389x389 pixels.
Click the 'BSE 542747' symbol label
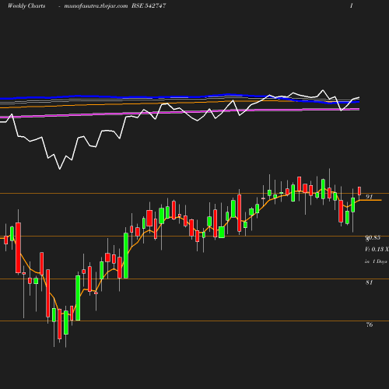pyautogui.click(x=149, y=6)
